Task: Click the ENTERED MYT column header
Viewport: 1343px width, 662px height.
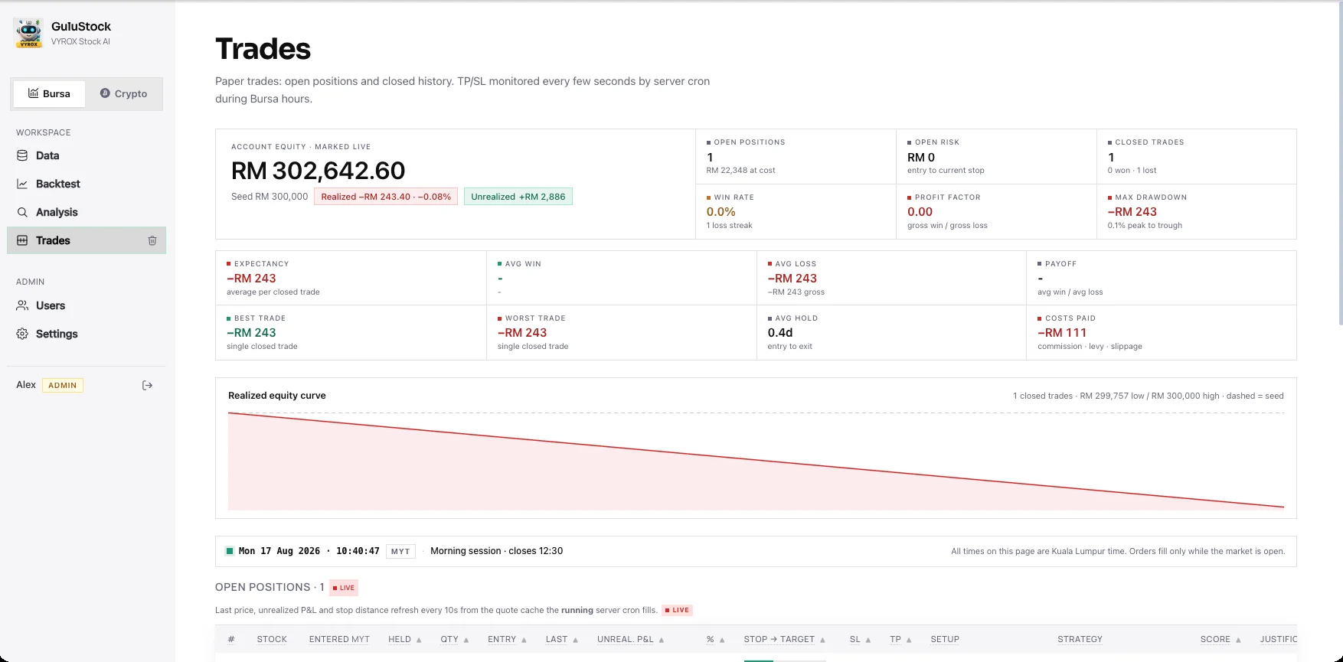Action: click(339, 639)
